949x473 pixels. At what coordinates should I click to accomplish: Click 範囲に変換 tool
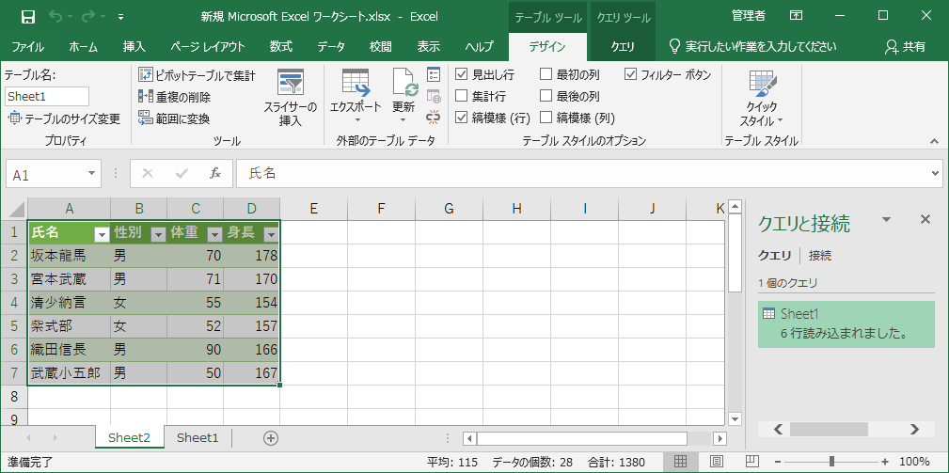click(174, 118)
